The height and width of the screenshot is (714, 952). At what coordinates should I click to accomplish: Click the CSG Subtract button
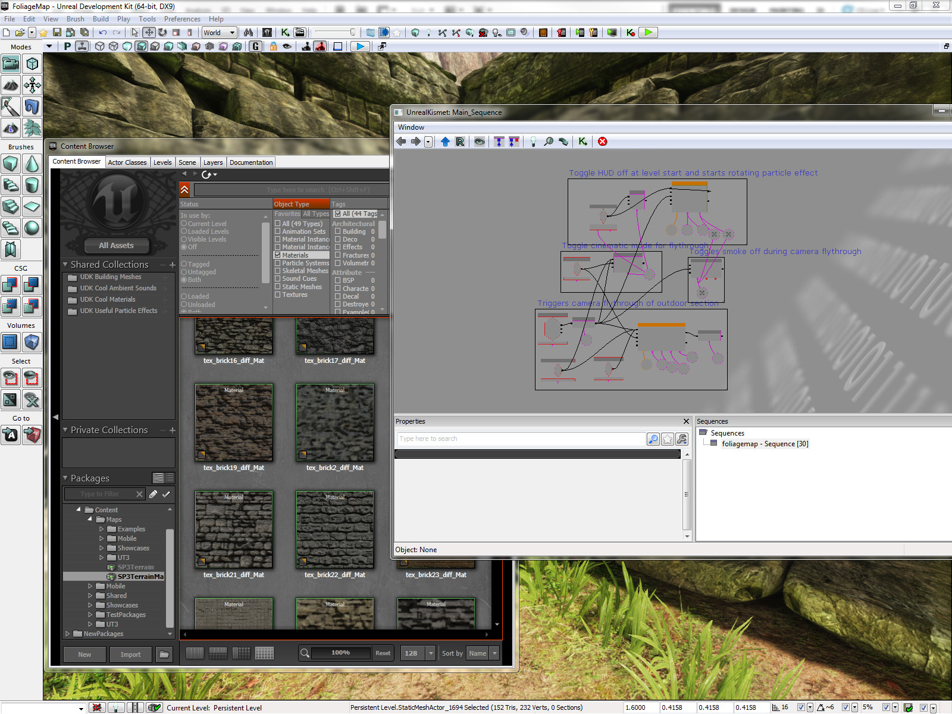(x=32, y=285)
